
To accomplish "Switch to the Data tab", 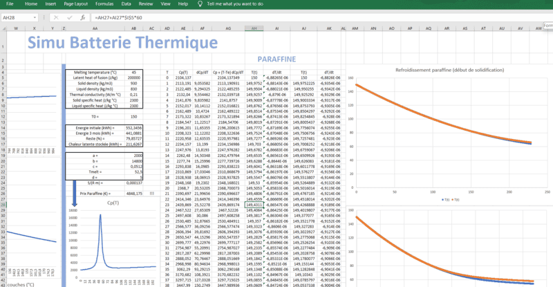I will pyautogui.click(x=126, y=4).
